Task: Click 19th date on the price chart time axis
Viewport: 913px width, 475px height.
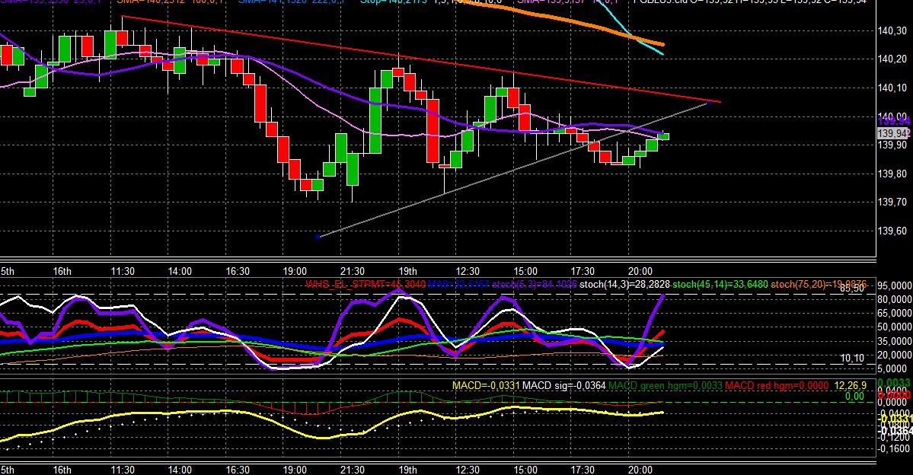Action: point(407,271)
